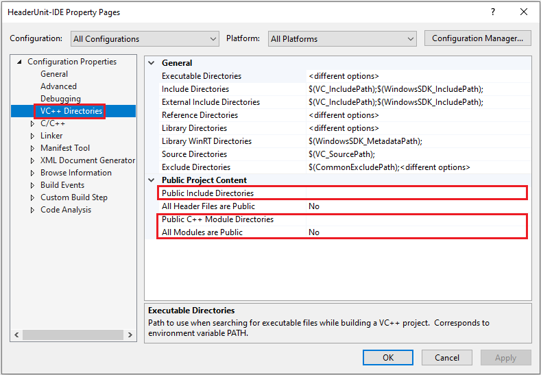Collapse the Public Project Content section chevron
The width and height of the screenshot is (541, 375).
pos(151,180)
